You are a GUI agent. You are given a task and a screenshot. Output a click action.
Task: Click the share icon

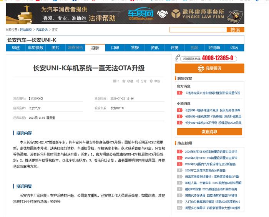tap(138, 81)
